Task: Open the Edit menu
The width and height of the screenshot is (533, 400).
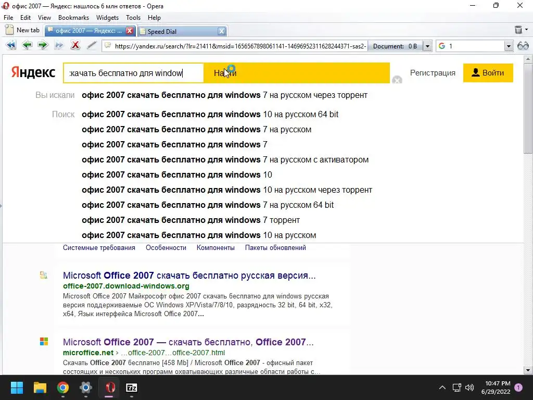Action: point(25,18)
